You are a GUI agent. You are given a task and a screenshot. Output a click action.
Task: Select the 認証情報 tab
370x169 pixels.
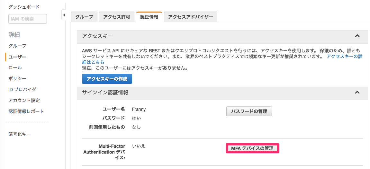[149, 17]
